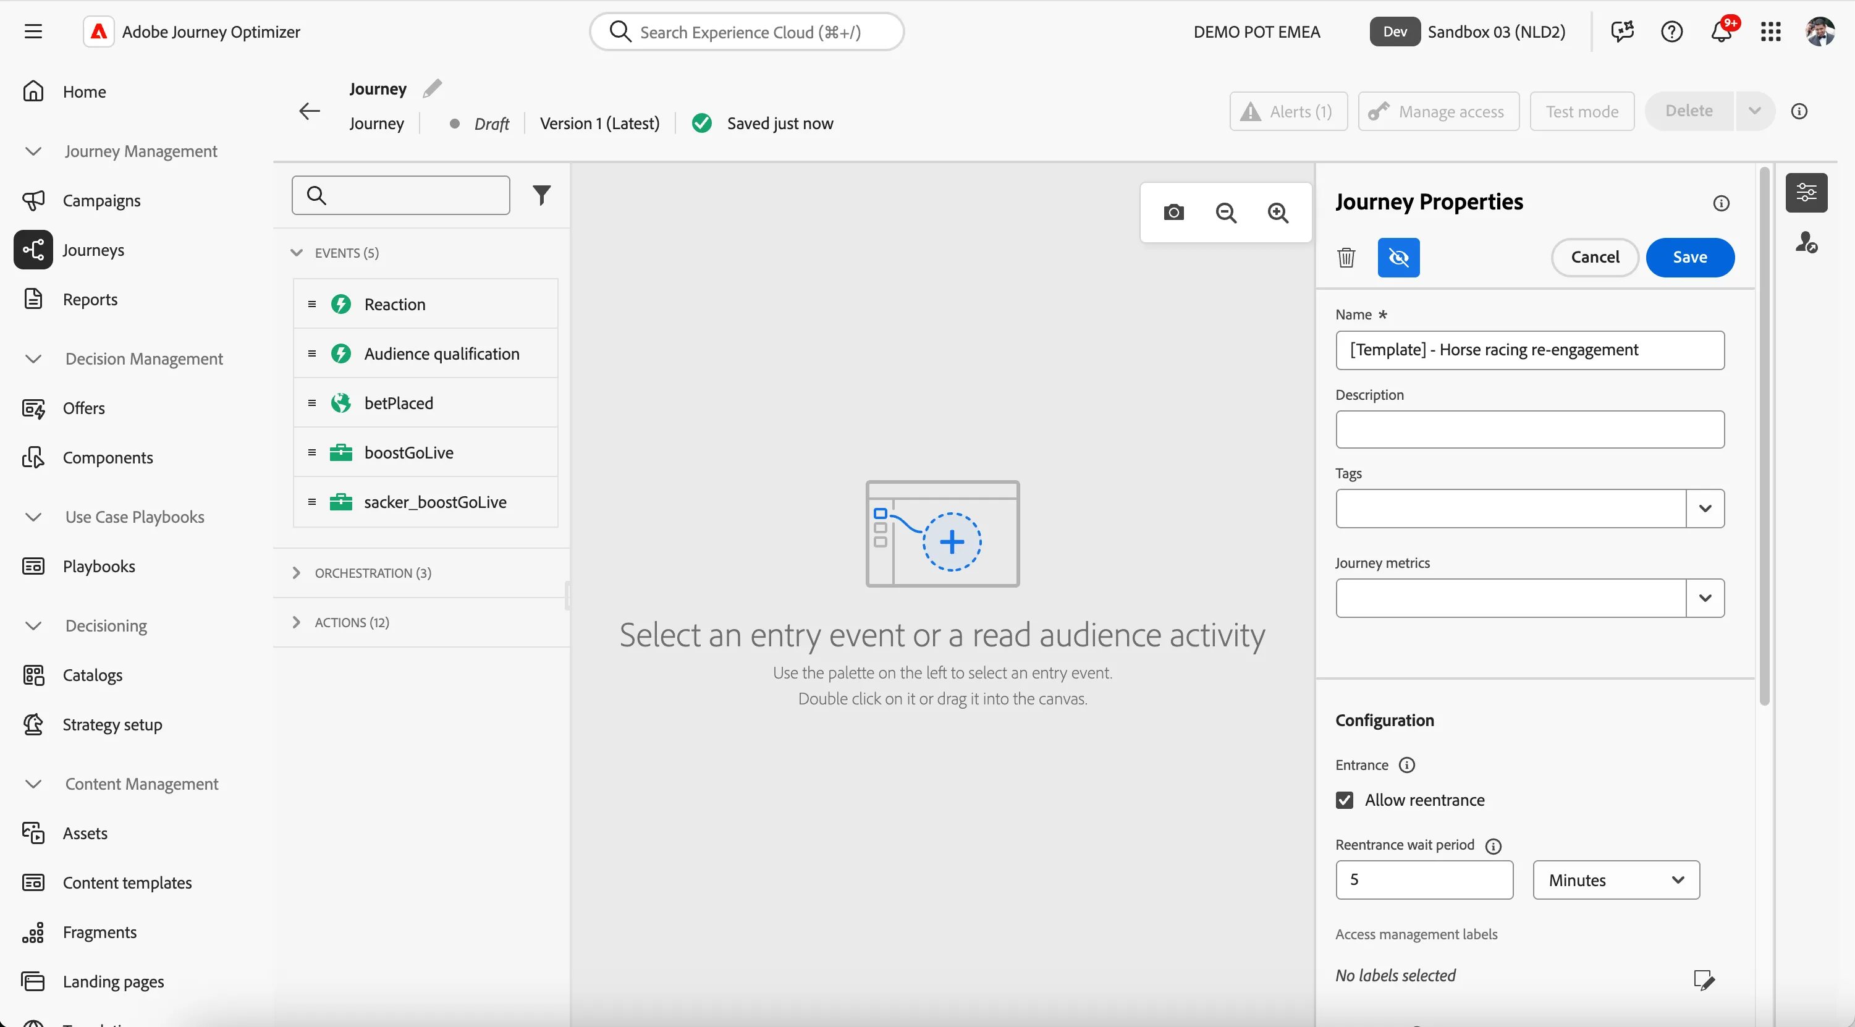Open the hamburger navigation menu
1855x1027 pixels.
(x=33, y=32)
